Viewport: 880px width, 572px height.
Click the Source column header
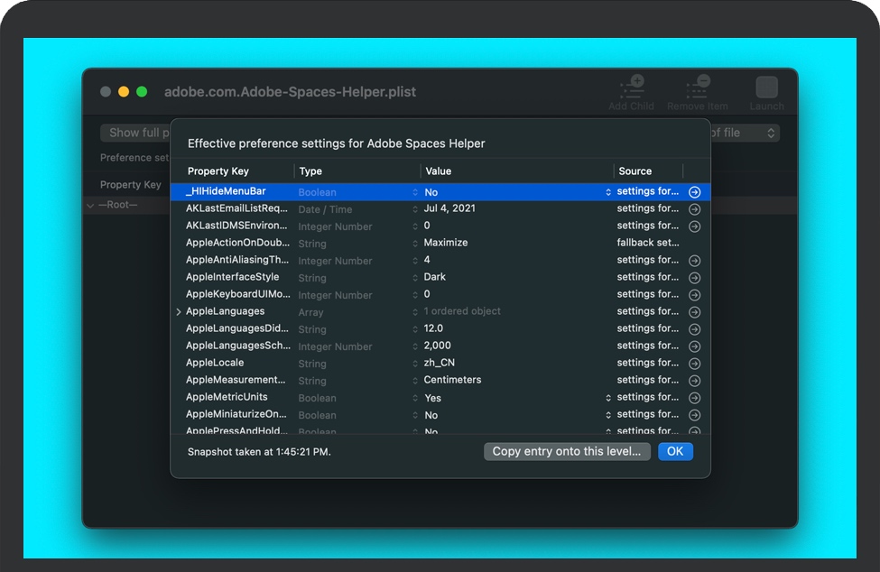tap(635, 171)
